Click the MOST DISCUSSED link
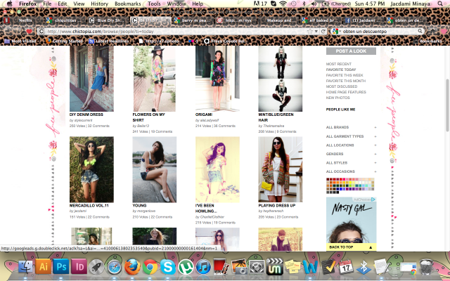Screen dimensions: 450x281 pyautogui.click(x=342, y=86)
